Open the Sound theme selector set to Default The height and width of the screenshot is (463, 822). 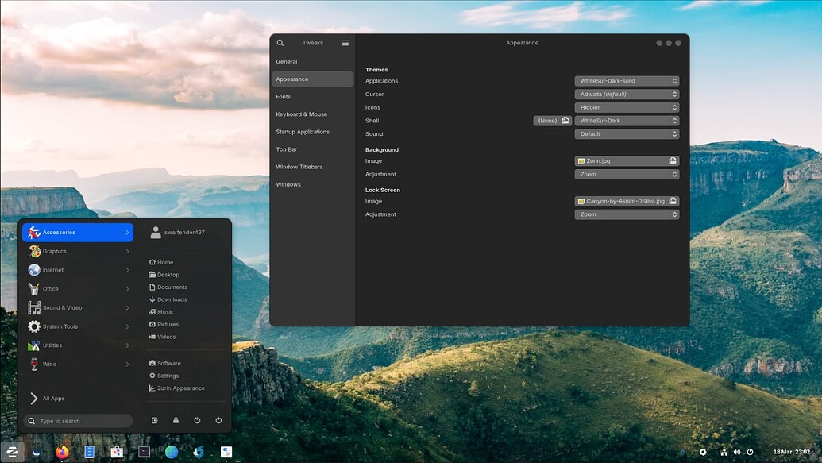[x=626, y=133]
